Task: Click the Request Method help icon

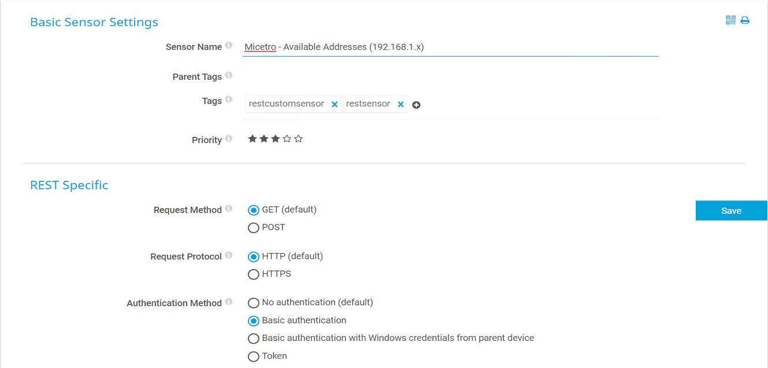Action: click(x=229, y=209)
